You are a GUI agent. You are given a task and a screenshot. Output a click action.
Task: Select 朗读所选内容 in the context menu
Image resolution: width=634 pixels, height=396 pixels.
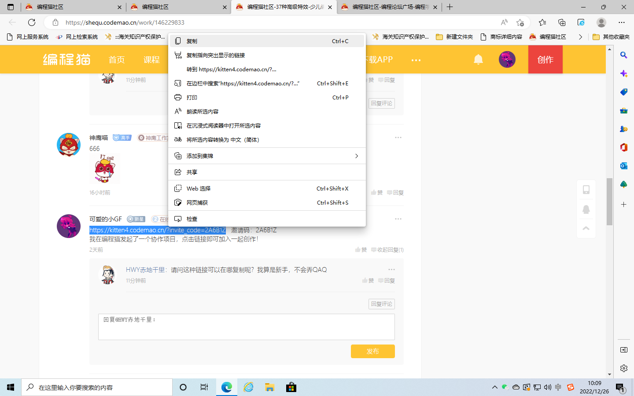(267, 111)
